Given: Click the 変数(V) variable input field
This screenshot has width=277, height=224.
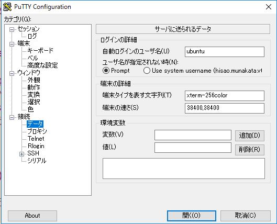Looking at the screenshot, I should click(193, 135).
